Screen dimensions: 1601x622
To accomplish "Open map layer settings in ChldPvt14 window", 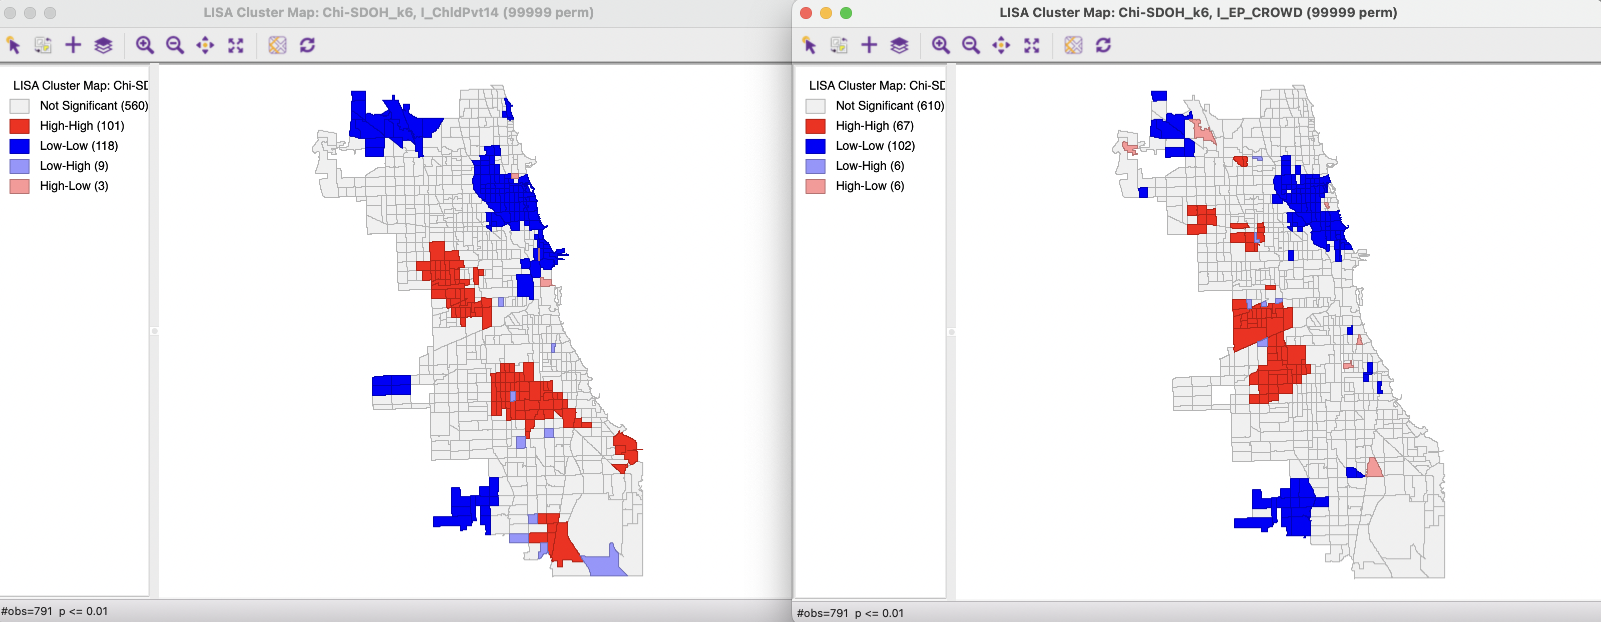I will [103, 46].
